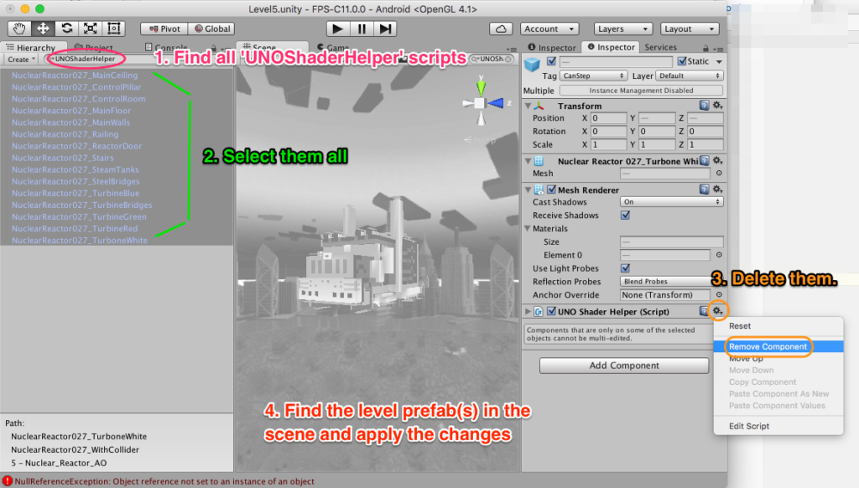This screenshot has width=859, height=488.
Task: Select NuclearReactor027_TurbineBlue object
Action: (75, 194)
